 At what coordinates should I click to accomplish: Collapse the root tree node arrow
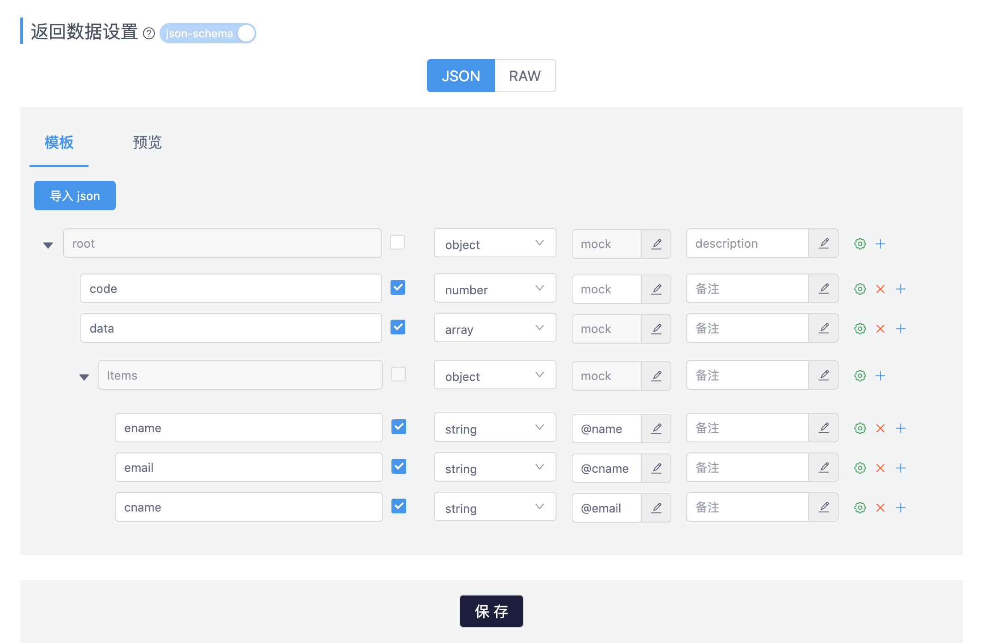(x=48, y=245)
